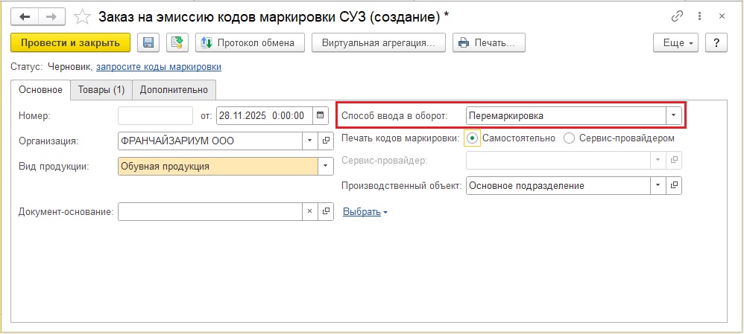
Task: Add the document to favorites with the star icon
Action: 84,16
